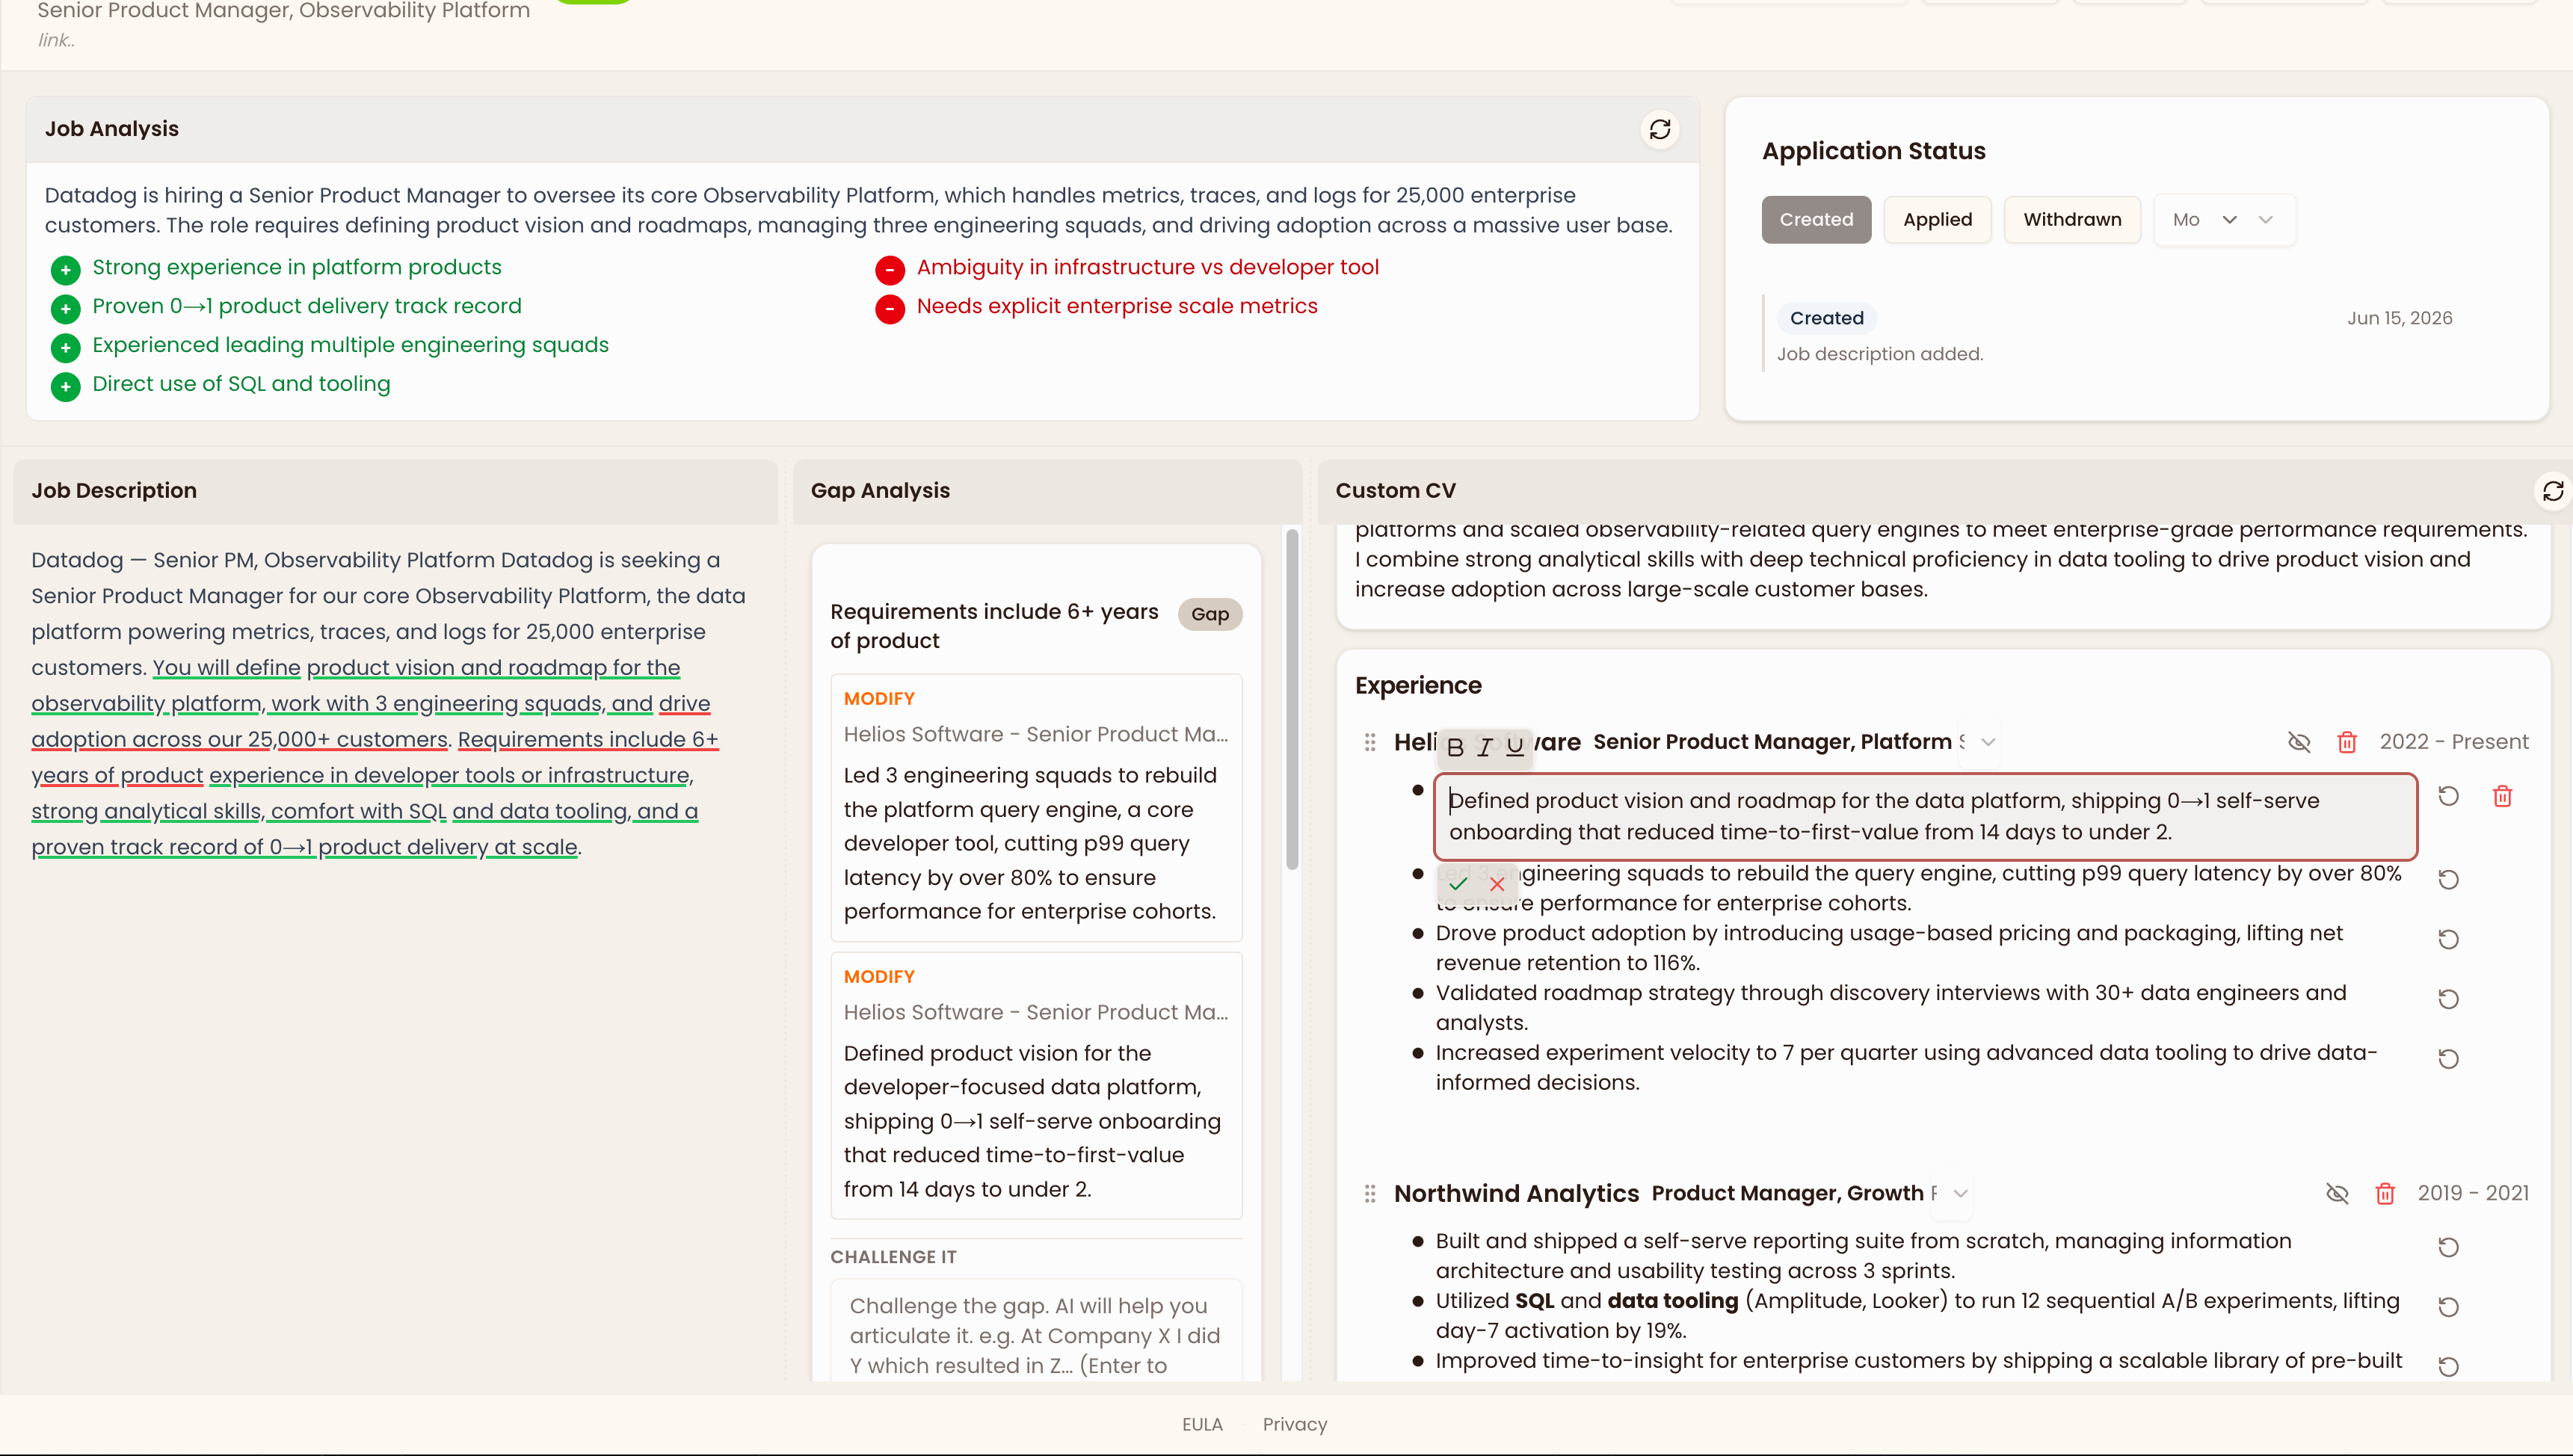Viewport: 2573px width, 1456px height.
Task: Click the highlighted 'product vision and roadmap for the' phrase
Action: (x=493, y=668)
